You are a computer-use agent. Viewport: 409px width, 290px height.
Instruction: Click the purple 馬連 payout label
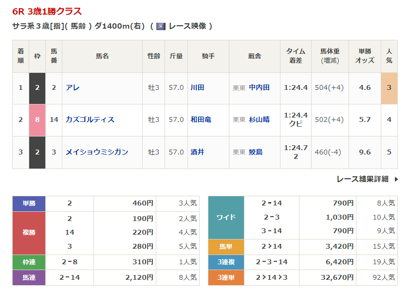29,277
